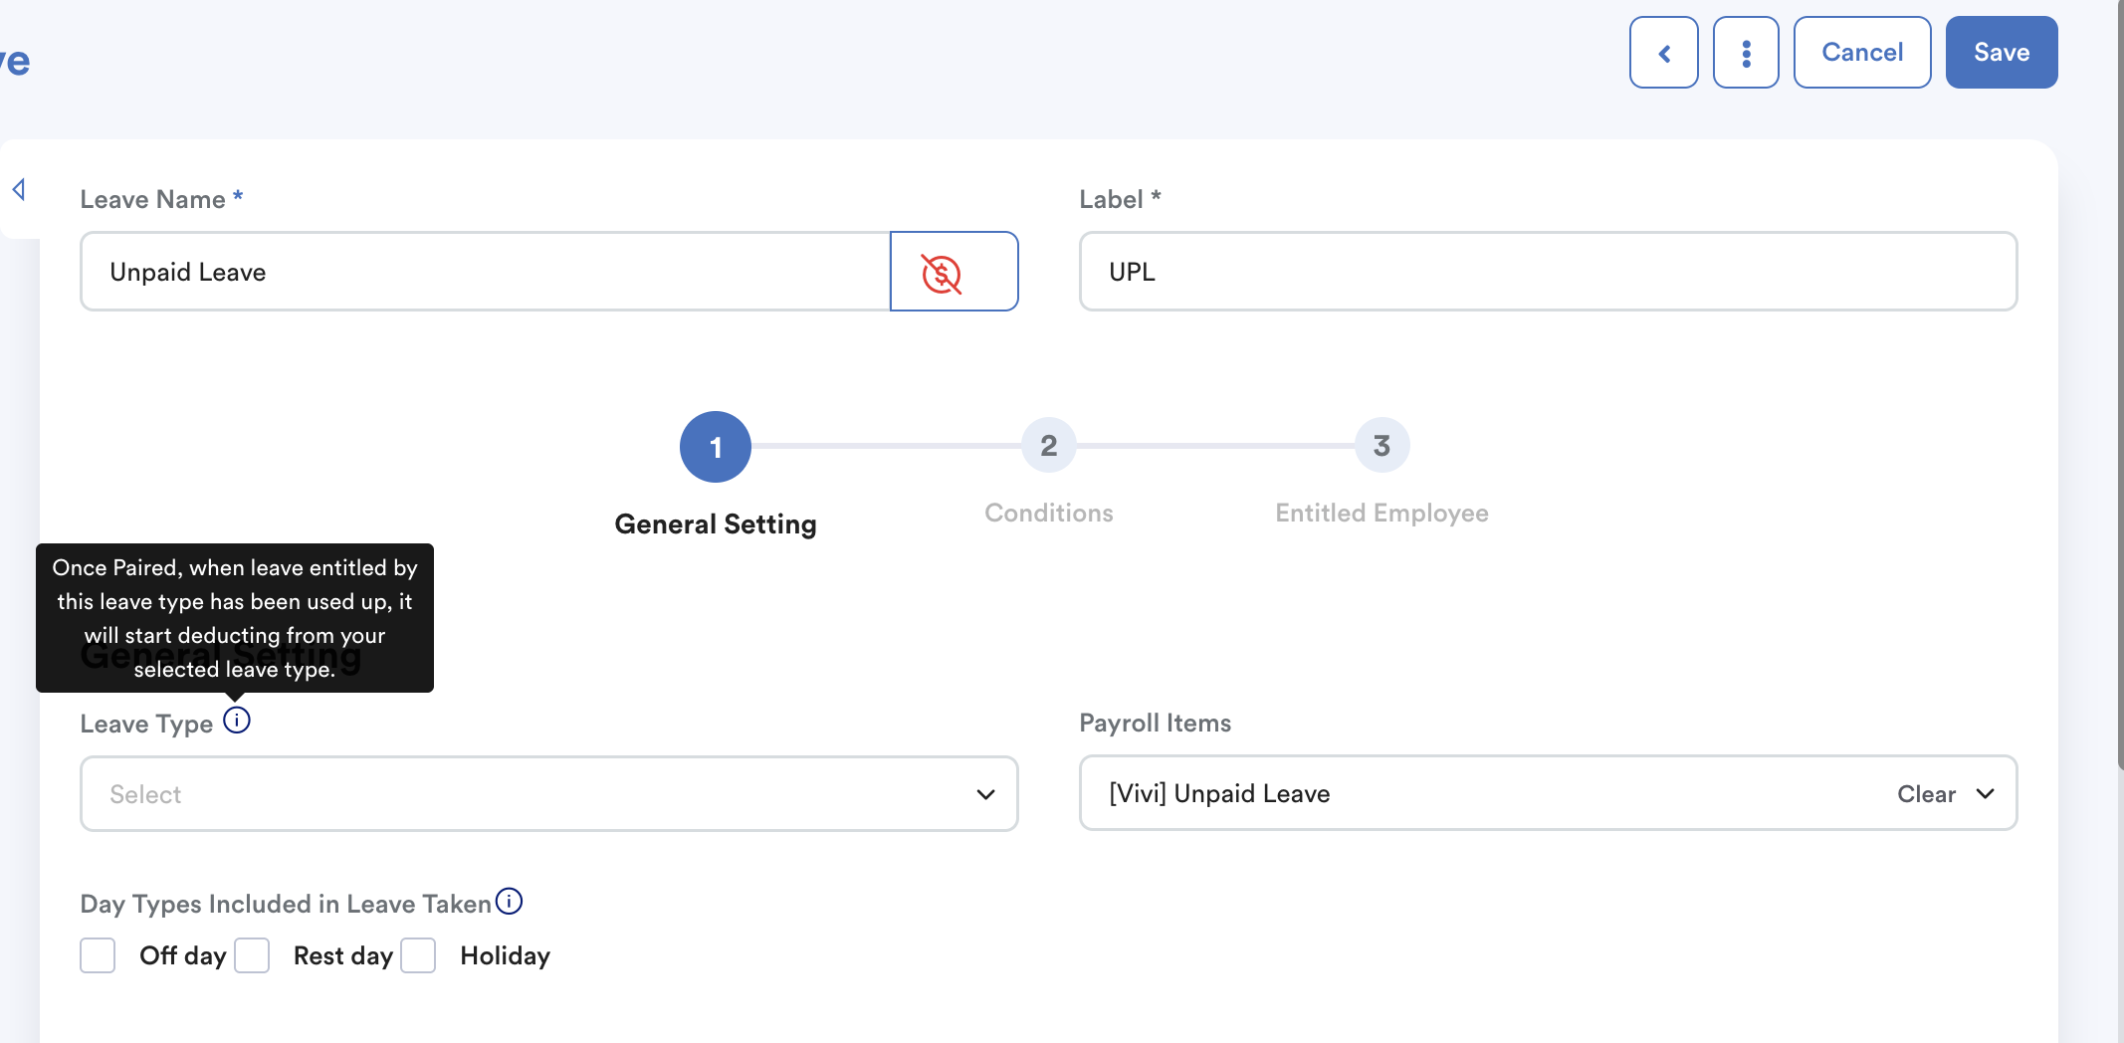This screenshot has width=2124, height=1043.
Task: Collapse the sidebar with the left triangle arrow
Action: point(19,189)
